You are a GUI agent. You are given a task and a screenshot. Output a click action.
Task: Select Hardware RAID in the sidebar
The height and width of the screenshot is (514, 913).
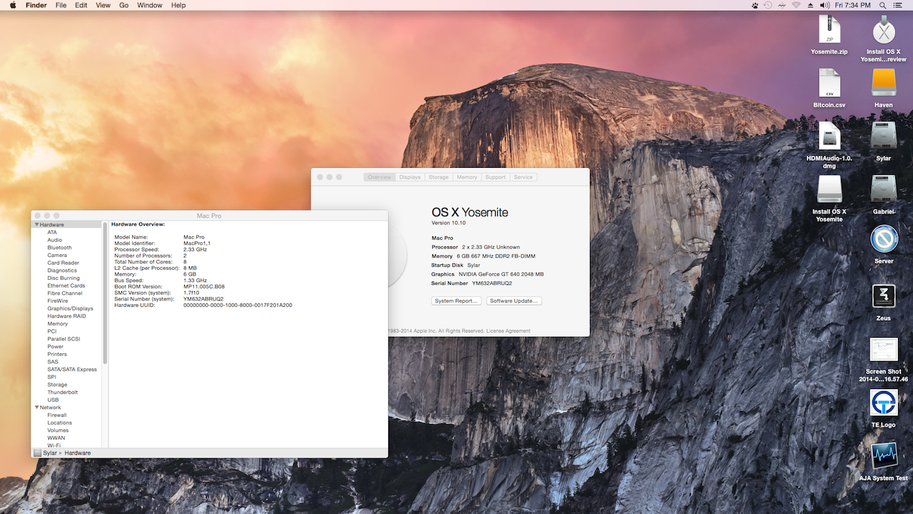point(66,316)
